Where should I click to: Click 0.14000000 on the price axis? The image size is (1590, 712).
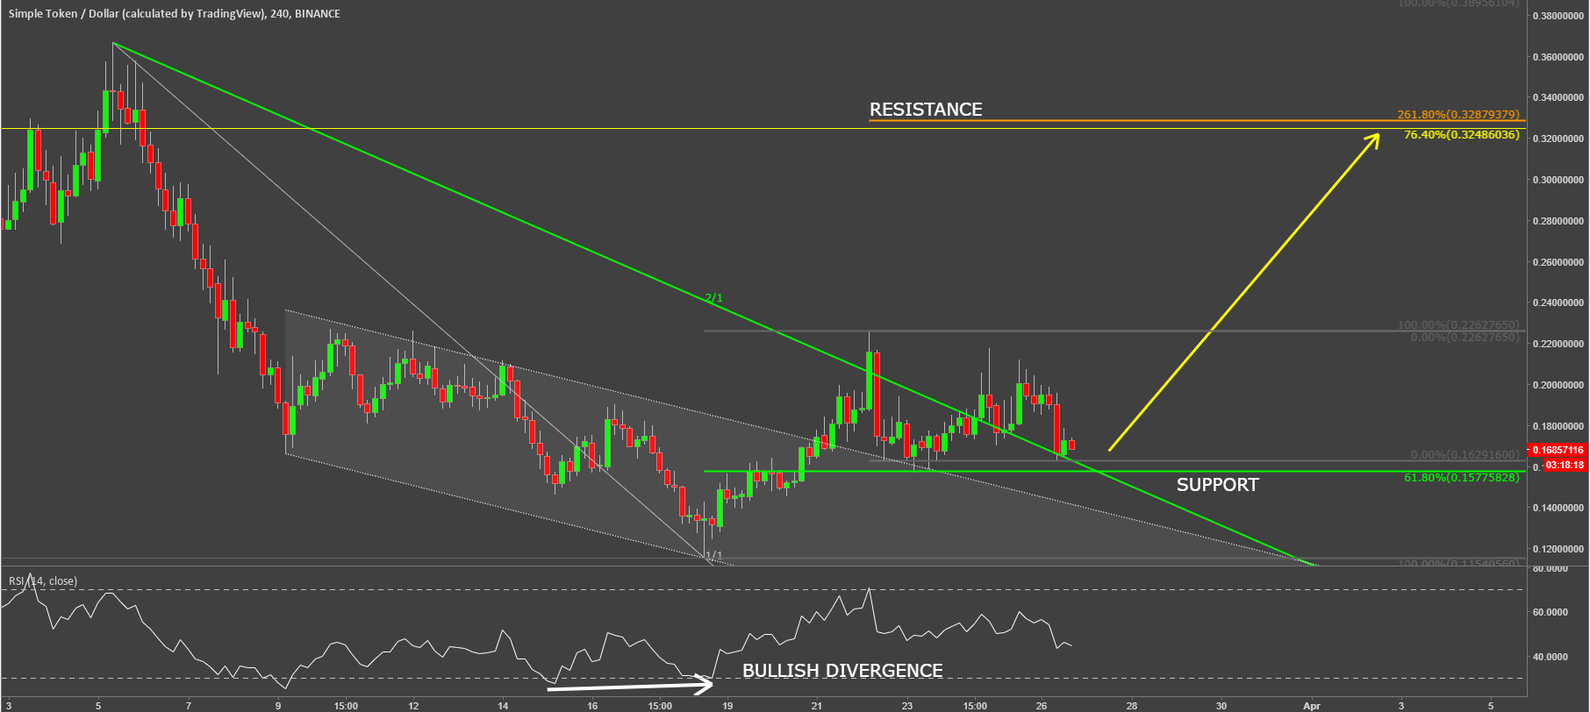(x=1558, y=508)
